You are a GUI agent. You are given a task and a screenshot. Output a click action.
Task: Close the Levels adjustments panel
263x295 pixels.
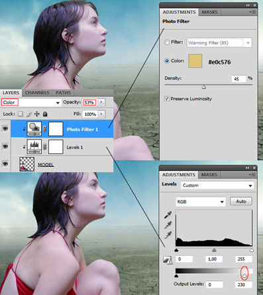tap(254, 168)
